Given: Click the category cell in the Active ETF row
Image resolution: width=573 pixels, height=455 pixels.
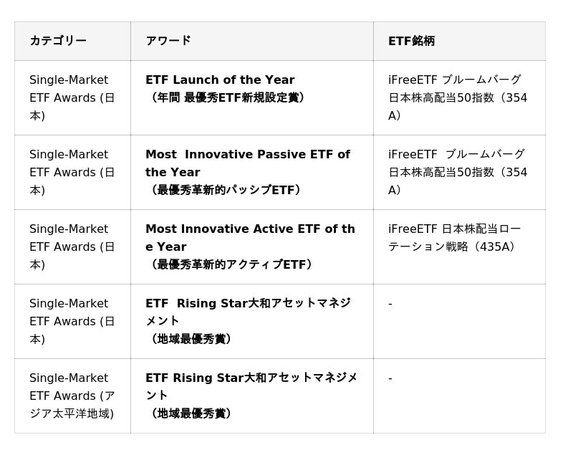Looking at the screenshot, I should 72,246.
